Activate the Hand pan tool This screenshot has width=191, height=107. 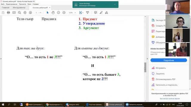[53, 12]
